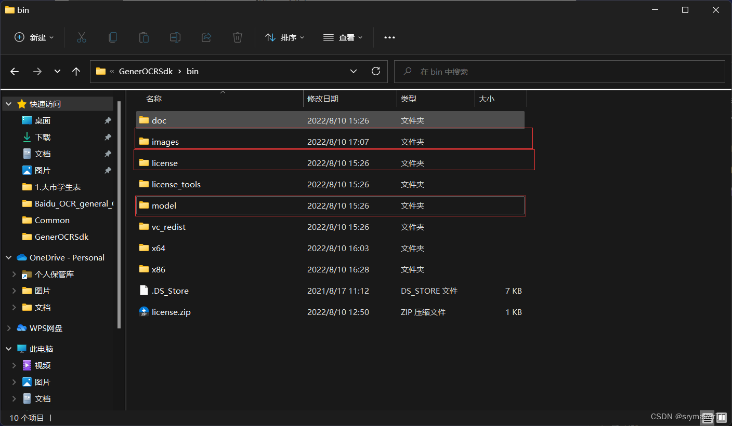
Task: Sort by the 大小 column header
Action: 487,99
